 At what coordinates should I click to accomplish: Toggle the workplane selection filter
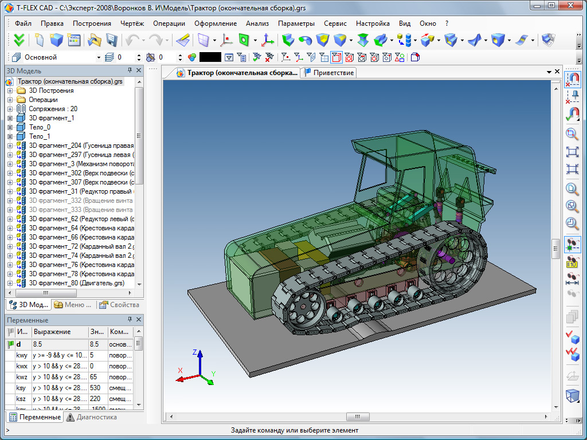coord(324,57)
